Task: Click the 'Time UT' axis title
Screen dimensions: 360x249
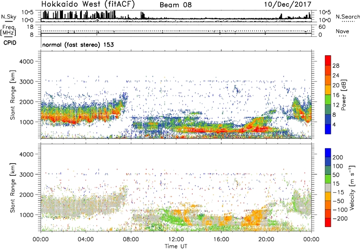Action: click(176, 246)
